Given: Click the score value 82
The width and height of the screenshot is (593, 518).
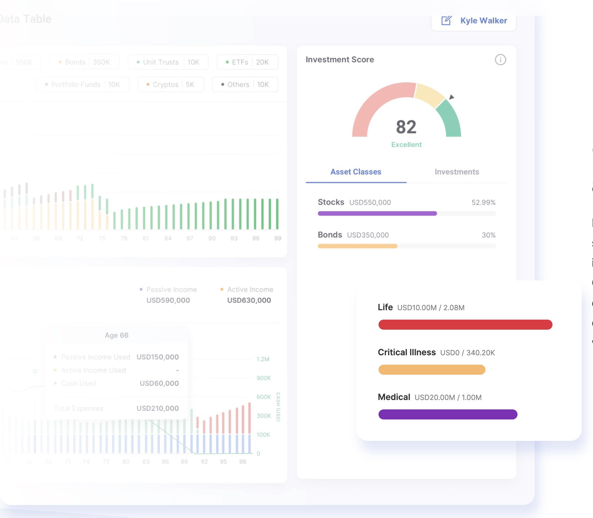Looking at the screenshot, I should [x=406, y=127].
